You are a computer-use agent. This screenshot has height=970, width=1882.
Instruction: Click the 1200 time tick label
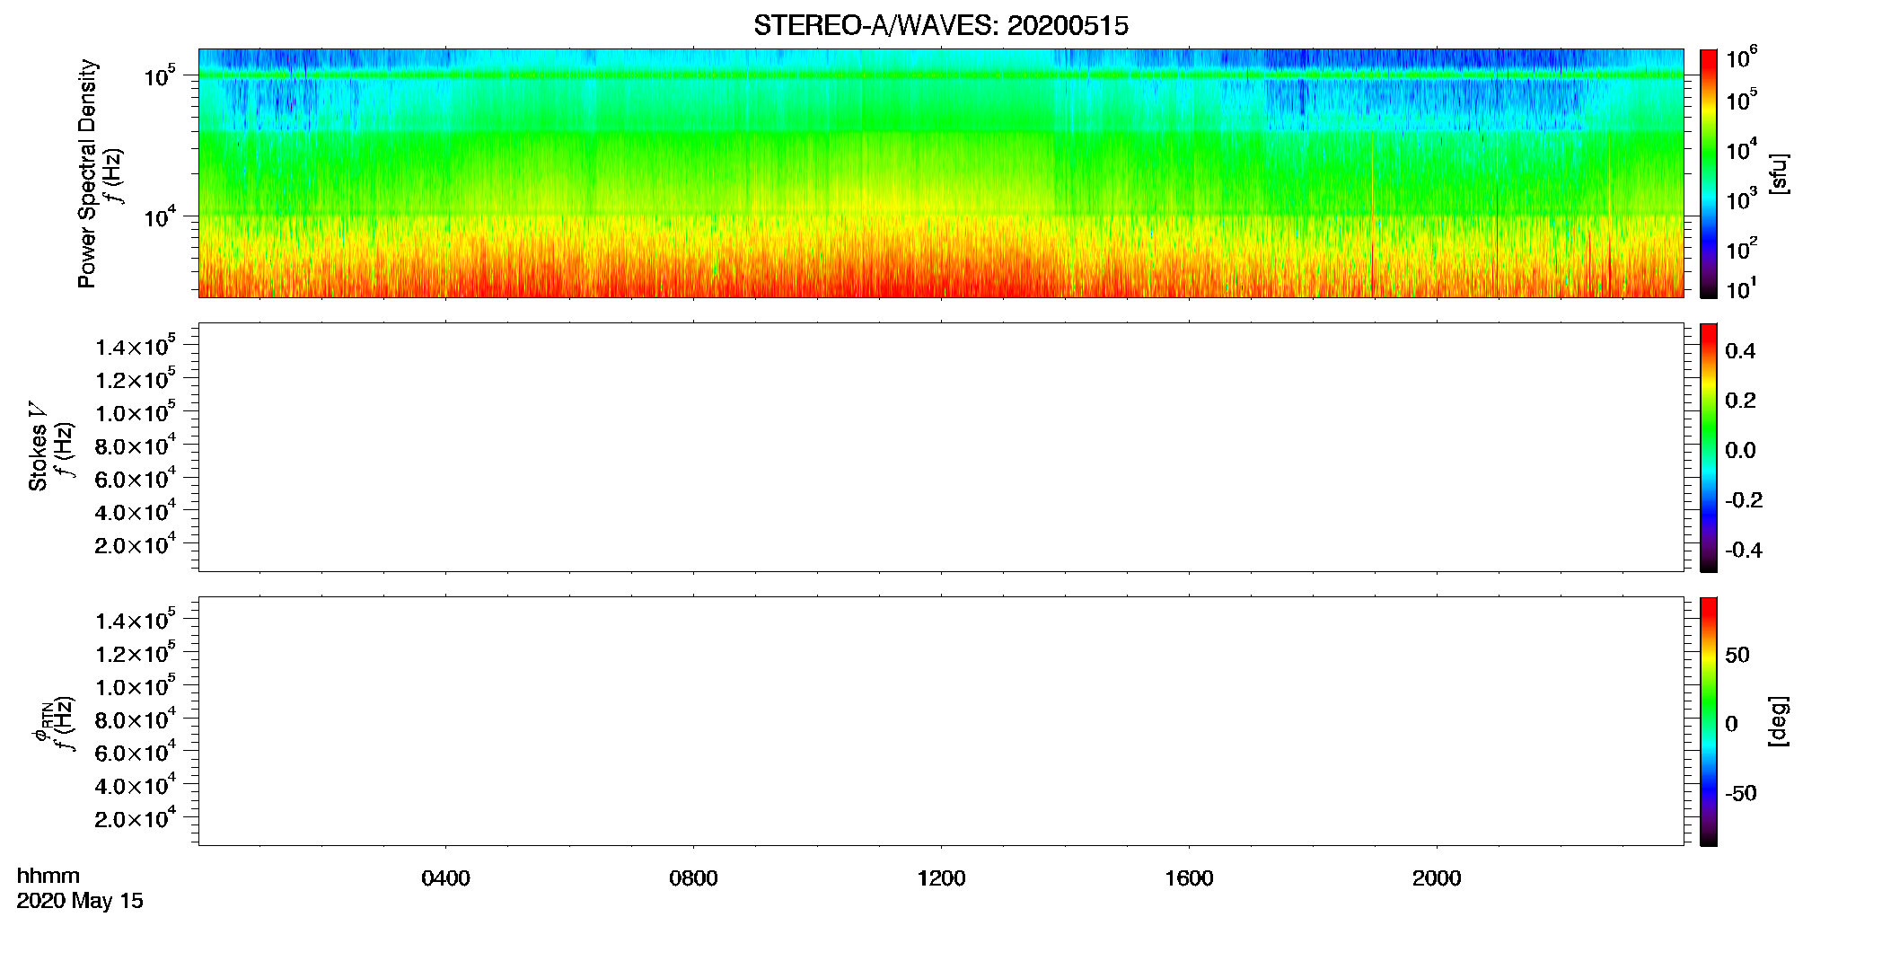941,878
